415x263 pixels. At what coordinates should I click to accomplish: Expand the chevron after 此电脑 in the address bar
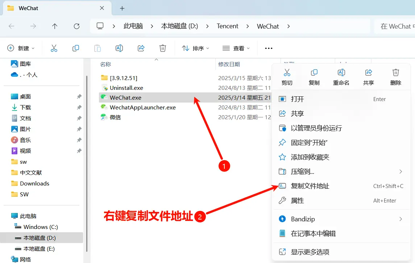click(x=152, y=26)
